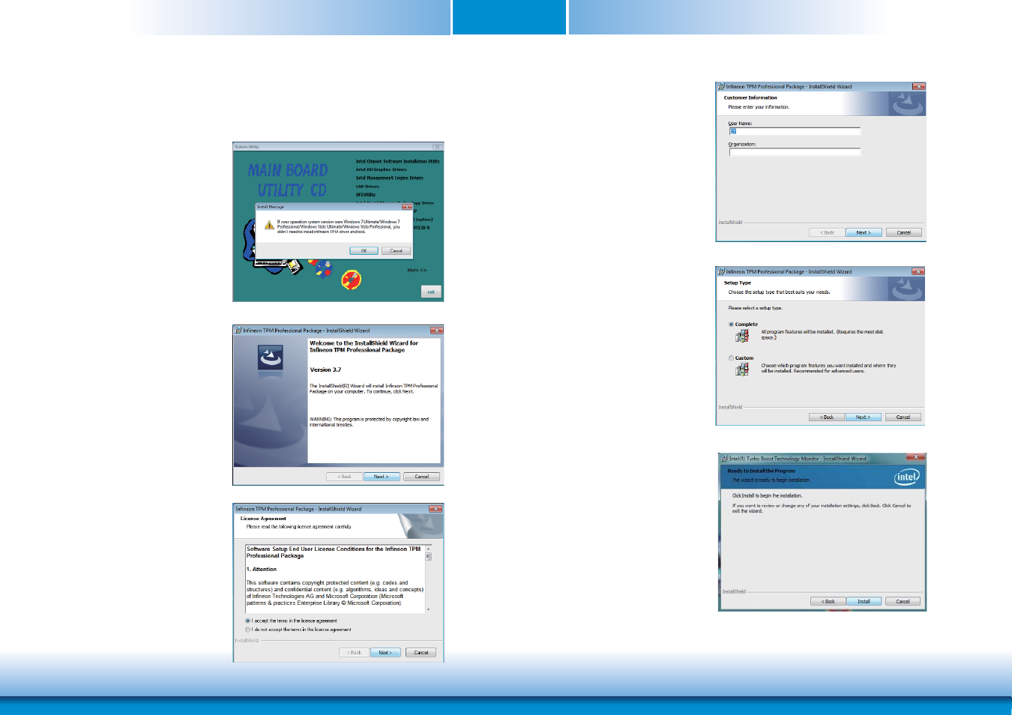Click Cancel in the Welcome wizard dialog
1012x715 pixels.
(x=422, y=477)
